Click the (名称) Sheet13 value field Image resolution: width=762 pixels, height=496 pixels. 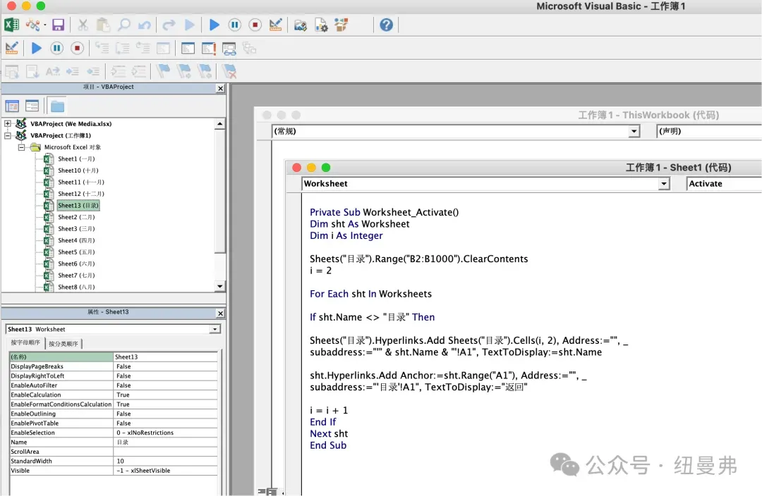click(x=165, y=356)
